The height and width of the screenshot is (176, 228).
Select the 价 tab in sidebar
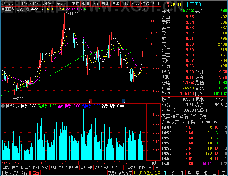coord(173,173)
